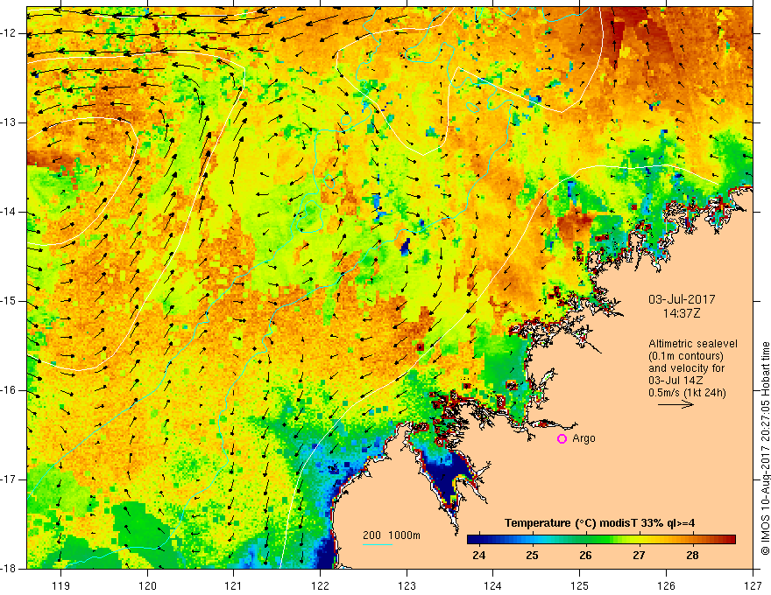The height and width of the screenshot is (595, 771).
Task: Click the colorbar tick label 24
Action: (479, 556)
